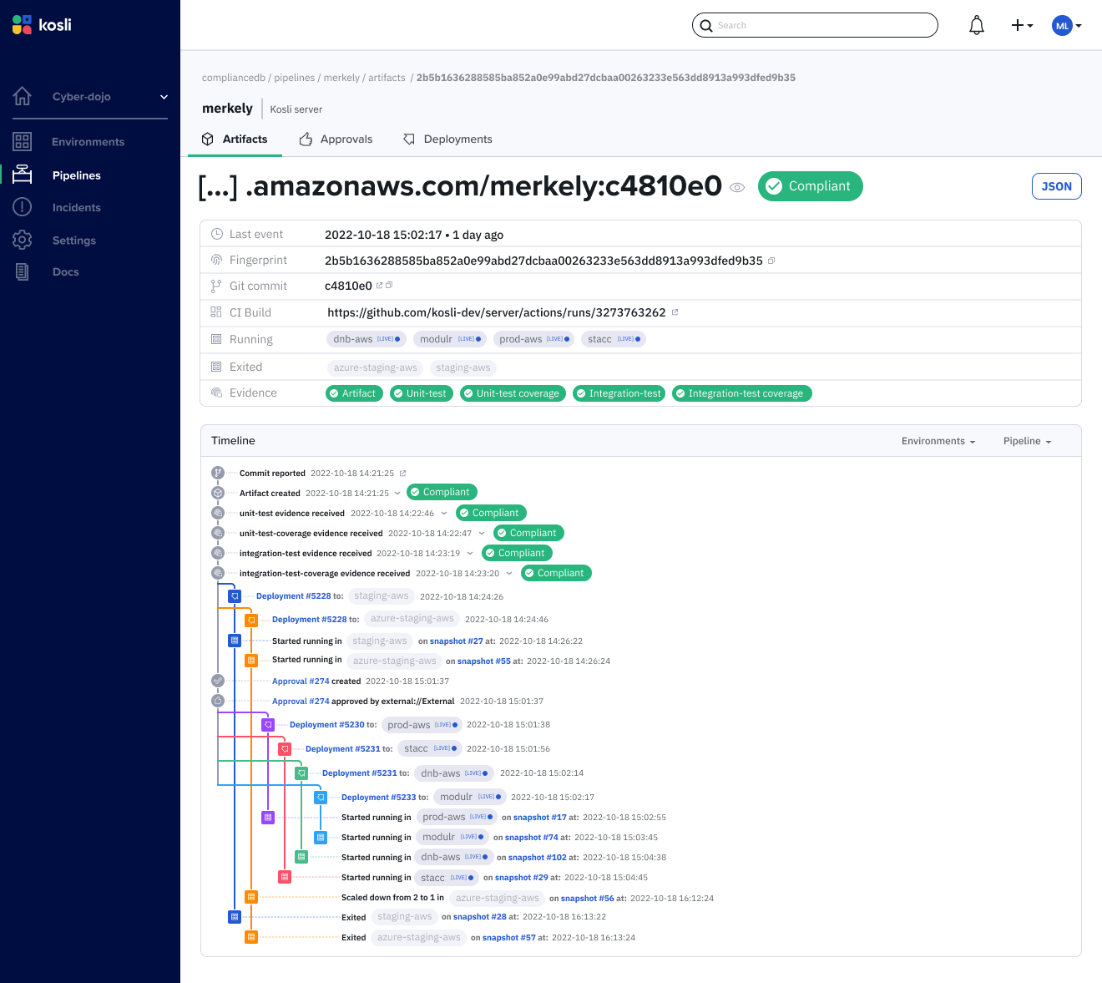Toggle the eye icon beside artifact name
The height and width of the screenshot is (983, 1102).
tap(737, 188)
